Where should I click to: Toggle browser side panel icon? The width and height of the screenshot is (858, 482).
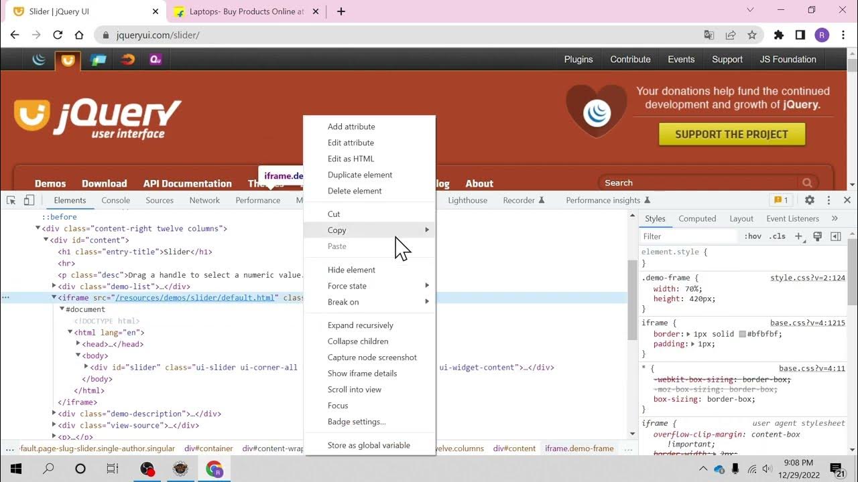(800, 35)
